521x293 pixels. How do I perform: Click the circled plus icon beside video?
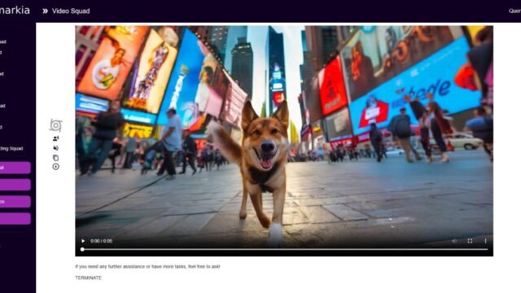[x=56, y=167]
